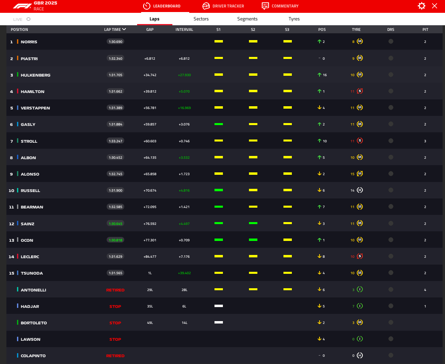Select Sainz's green lap time 1:30.645
This screenshot has height=364, width=445.
tap(115, 224)
